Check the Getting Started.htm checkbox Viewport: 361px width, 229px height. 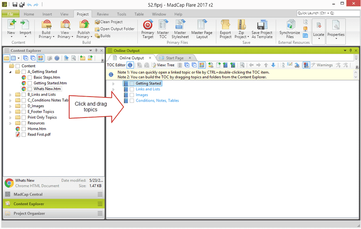pos(30,83)
